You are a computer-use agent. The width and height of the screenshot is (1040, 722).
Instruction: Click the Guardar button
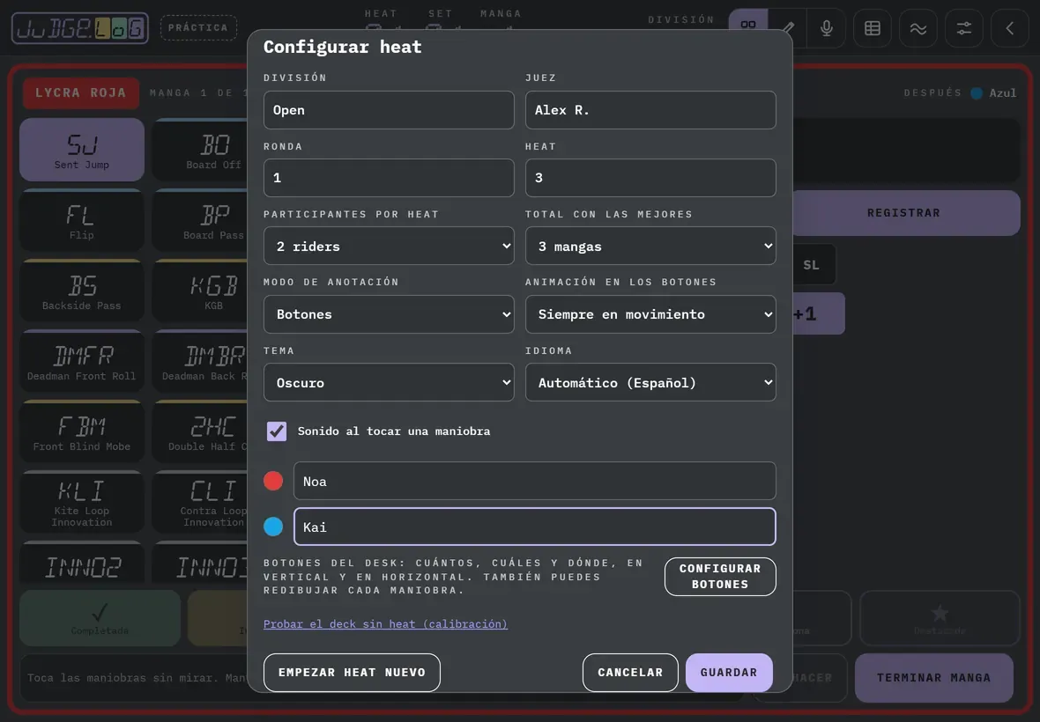coord(729,673)
